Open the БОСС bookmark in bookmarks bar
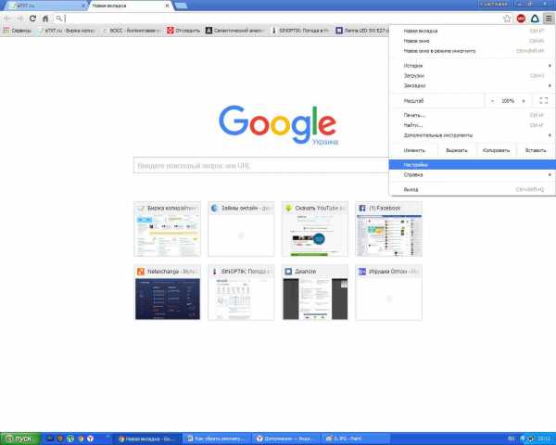 (131, 31)
